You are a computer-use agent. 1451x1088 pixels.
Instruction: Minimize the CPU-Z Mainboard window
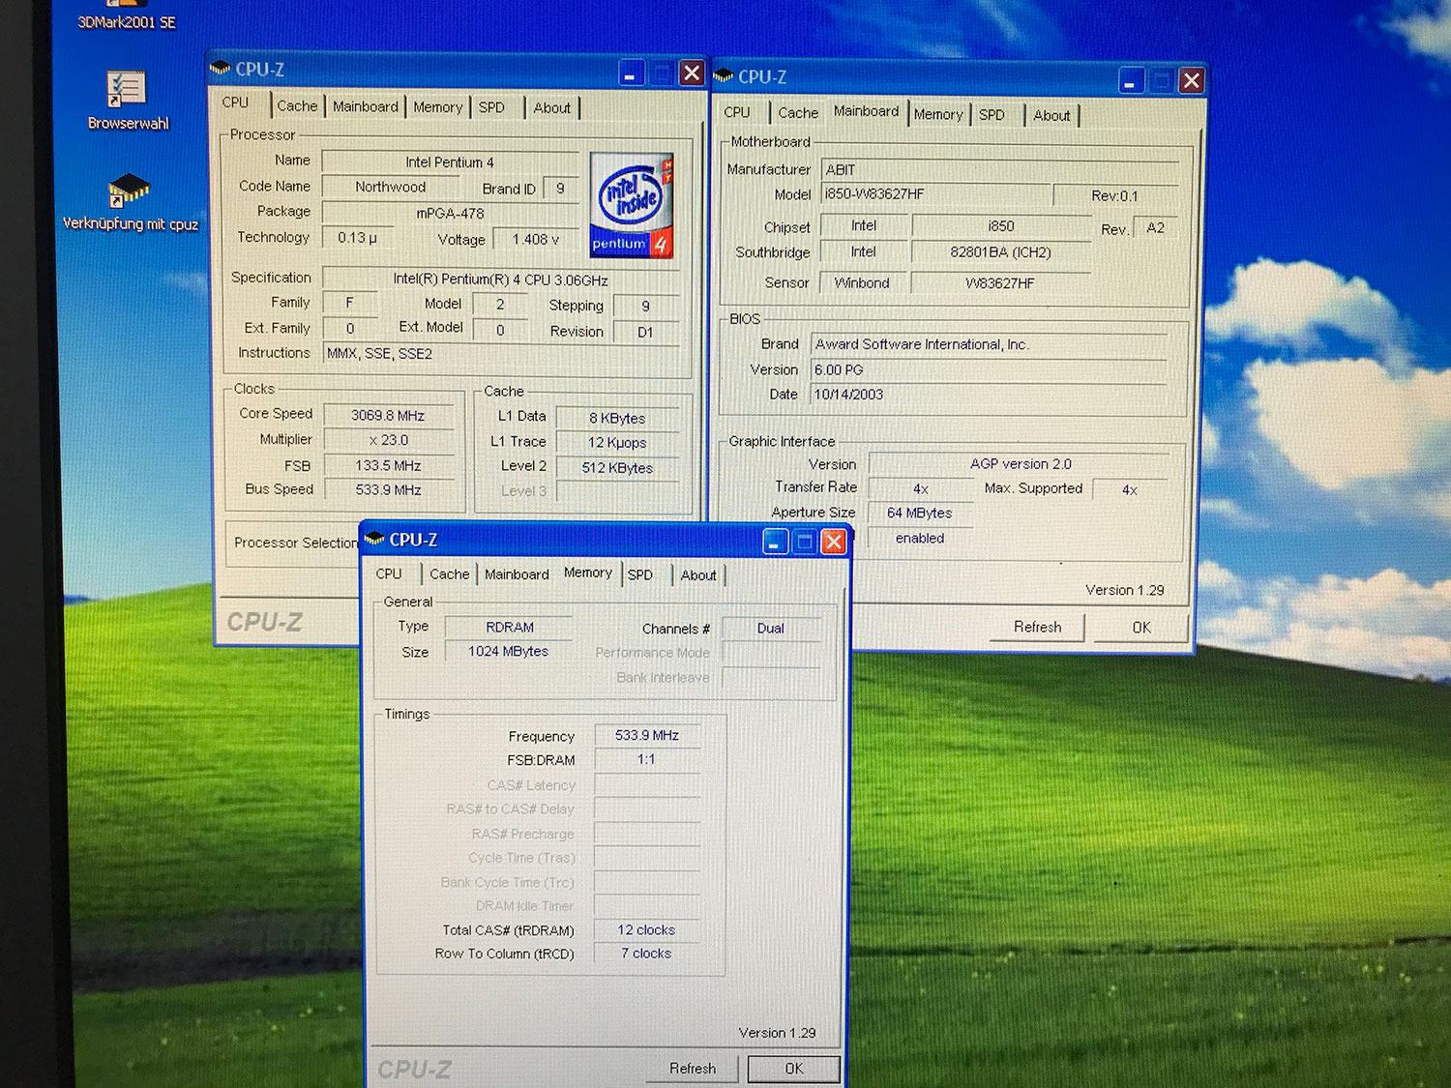[x=1131, y=81]
